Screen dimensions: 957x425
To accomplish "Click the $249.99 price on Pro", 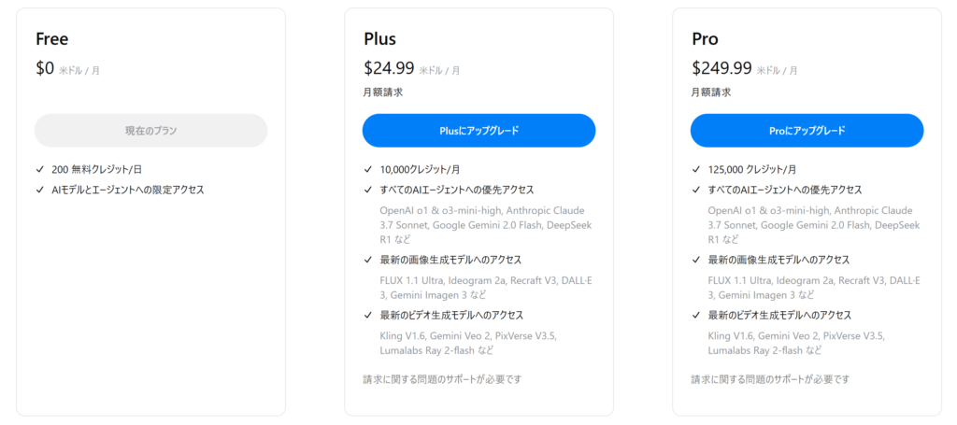I will 721,67.
